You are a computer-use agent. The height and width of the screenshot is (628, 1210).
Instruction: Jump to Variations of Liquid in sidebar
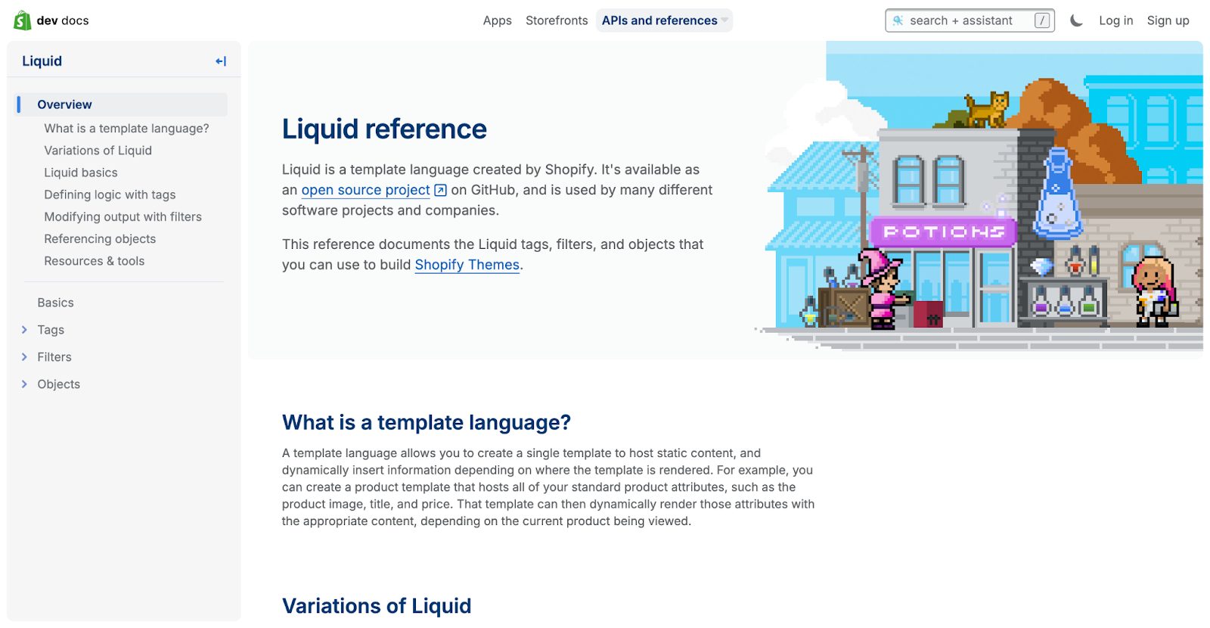coord(98,151)
